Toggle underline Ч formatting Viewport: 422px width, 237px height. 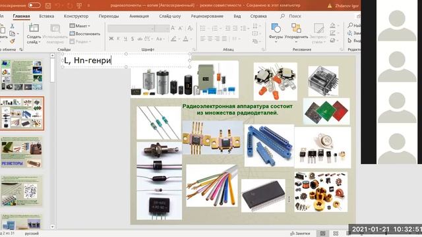[x=125, y=39]
